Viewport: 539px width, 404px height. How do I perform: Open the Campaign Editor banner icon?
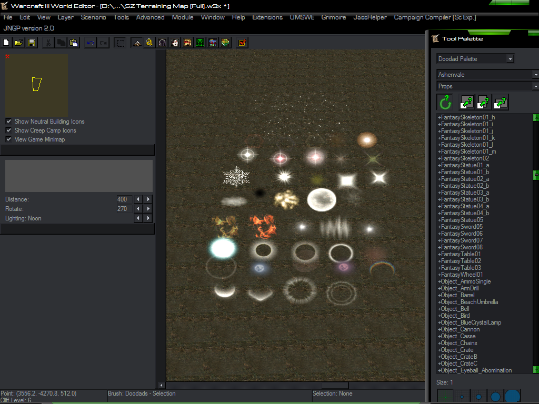coord(187,43)
